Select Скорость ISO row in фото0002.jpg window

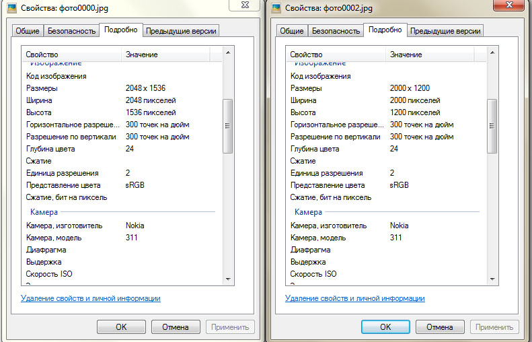pyautogui.click(x=387, y=274)
